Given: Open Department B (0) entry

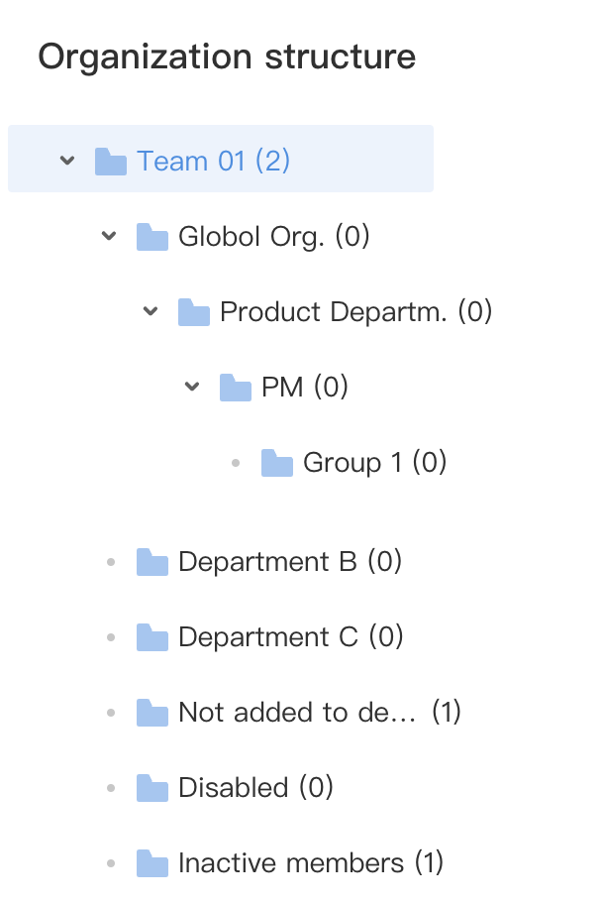Looking at the screenshot, I should tap(290, 561).
